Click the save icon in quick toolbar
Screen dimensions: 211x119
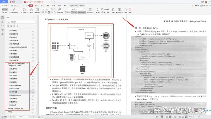click(x=15, y=6)
